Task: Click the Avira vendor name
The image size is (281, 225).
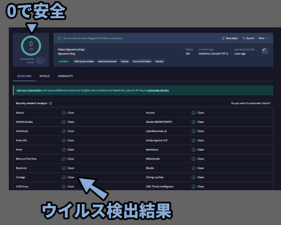Action: (19, 150)
